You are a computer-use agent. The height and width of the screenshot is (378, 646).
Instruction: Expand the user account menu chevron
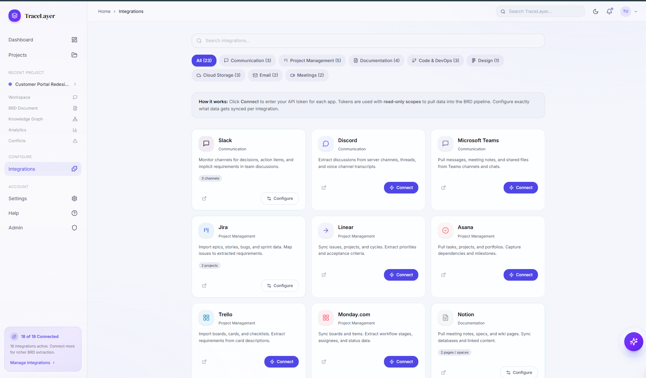click(636, 12)
